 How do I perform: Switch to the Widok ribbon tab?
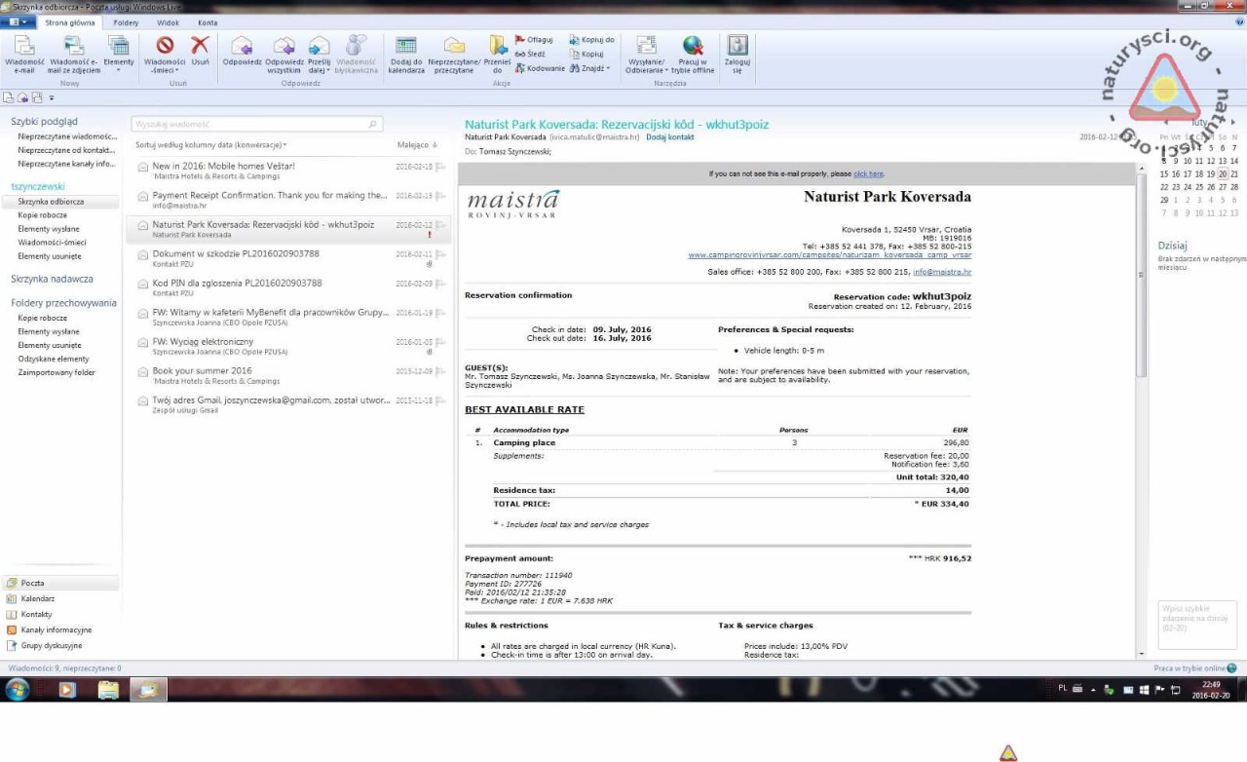[x=168, y=22]
